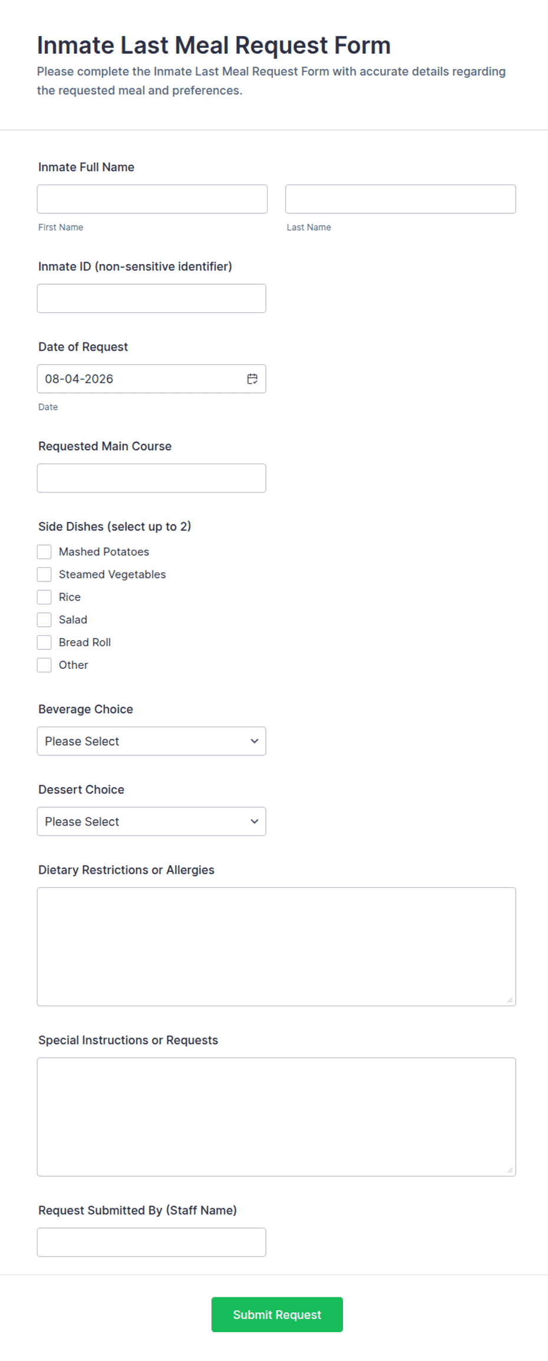Check the Mashed Potatoes side dish
Screen dimensions: 548x1361
44,551
